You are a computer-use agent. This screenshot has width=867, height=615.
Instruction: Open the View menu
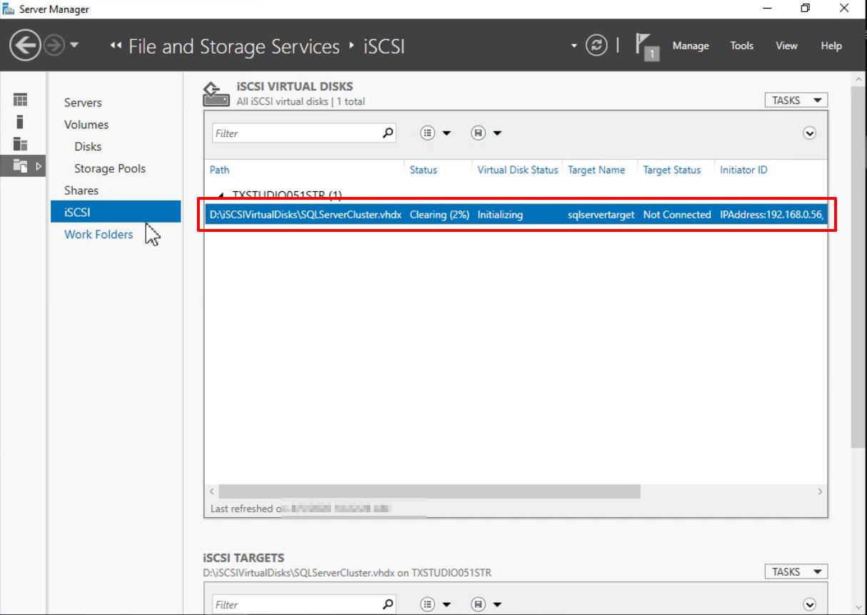click(x=786, y=46)
